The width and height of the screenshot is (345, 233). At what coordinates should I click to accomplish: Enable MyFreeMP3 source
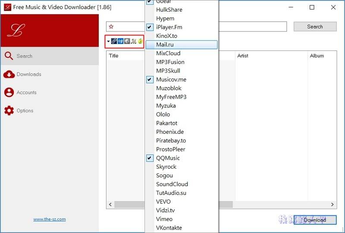(182, 97)
